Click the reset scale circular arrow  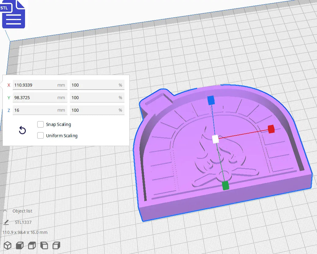[x=22, y=130]
